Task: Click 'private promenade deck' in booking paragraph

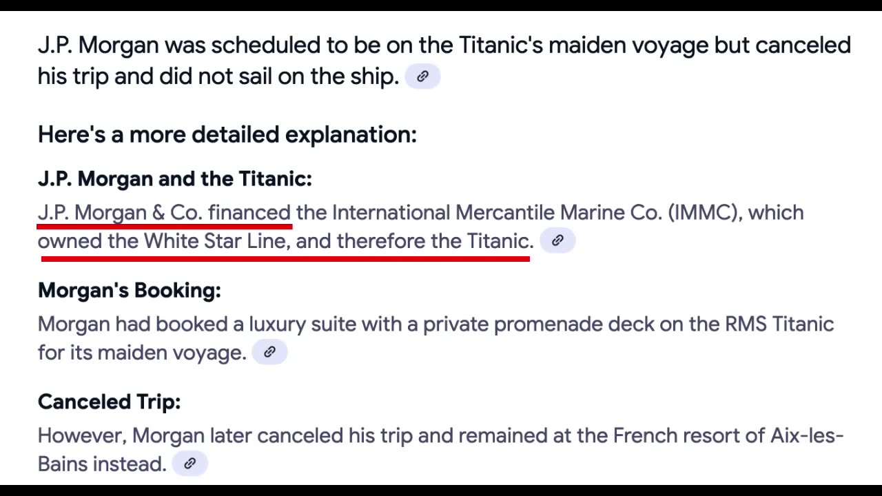Action: pos(538,324)
